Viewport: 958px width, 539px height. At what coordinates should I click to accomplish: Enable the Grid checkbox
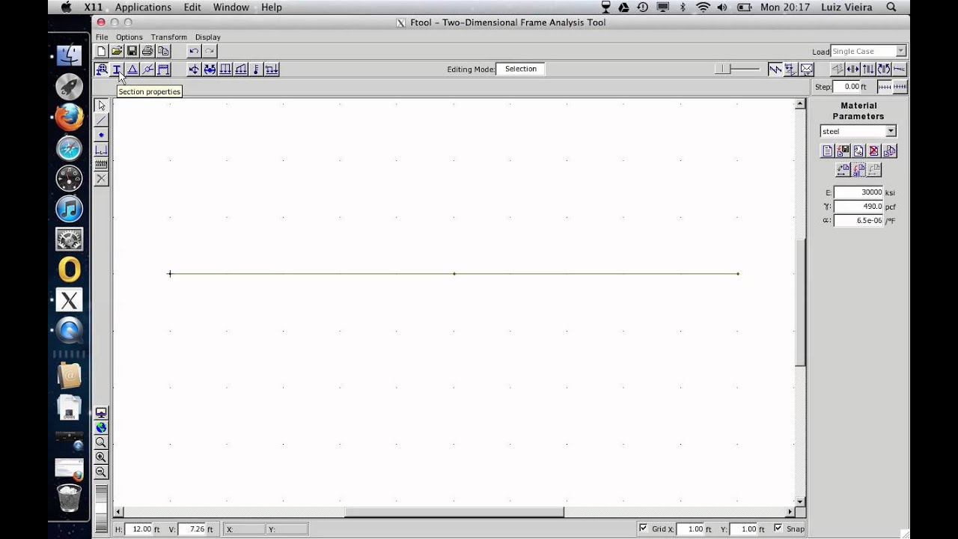point(643,529)
